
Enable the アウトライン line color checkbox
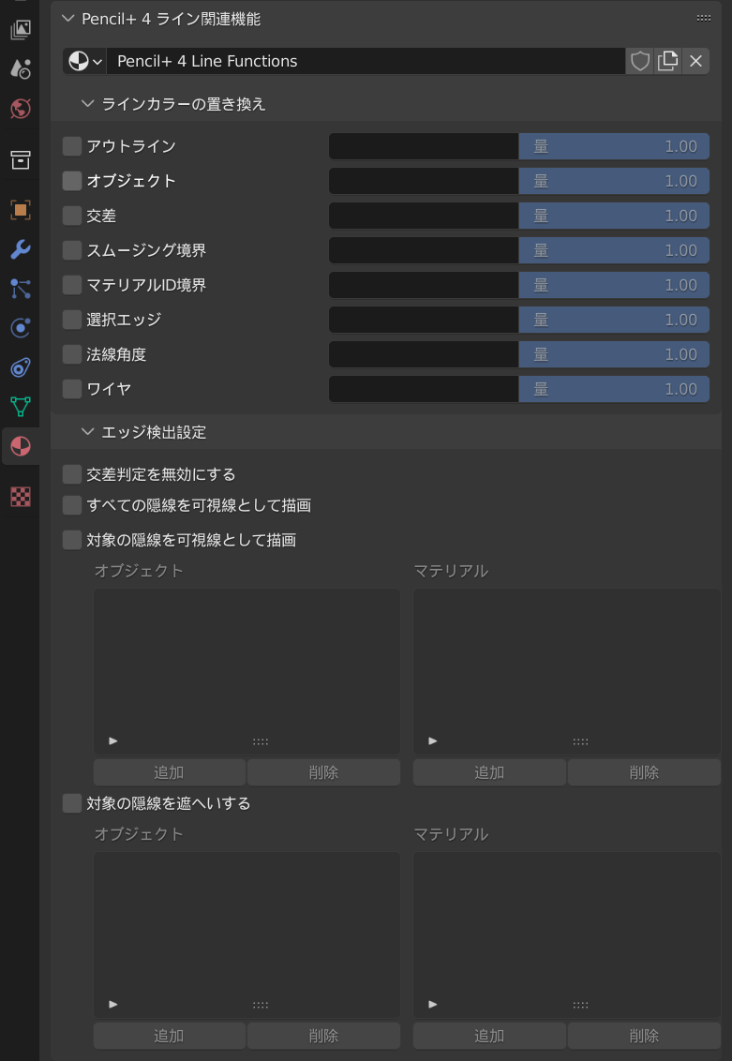click(x=72, y=146)
